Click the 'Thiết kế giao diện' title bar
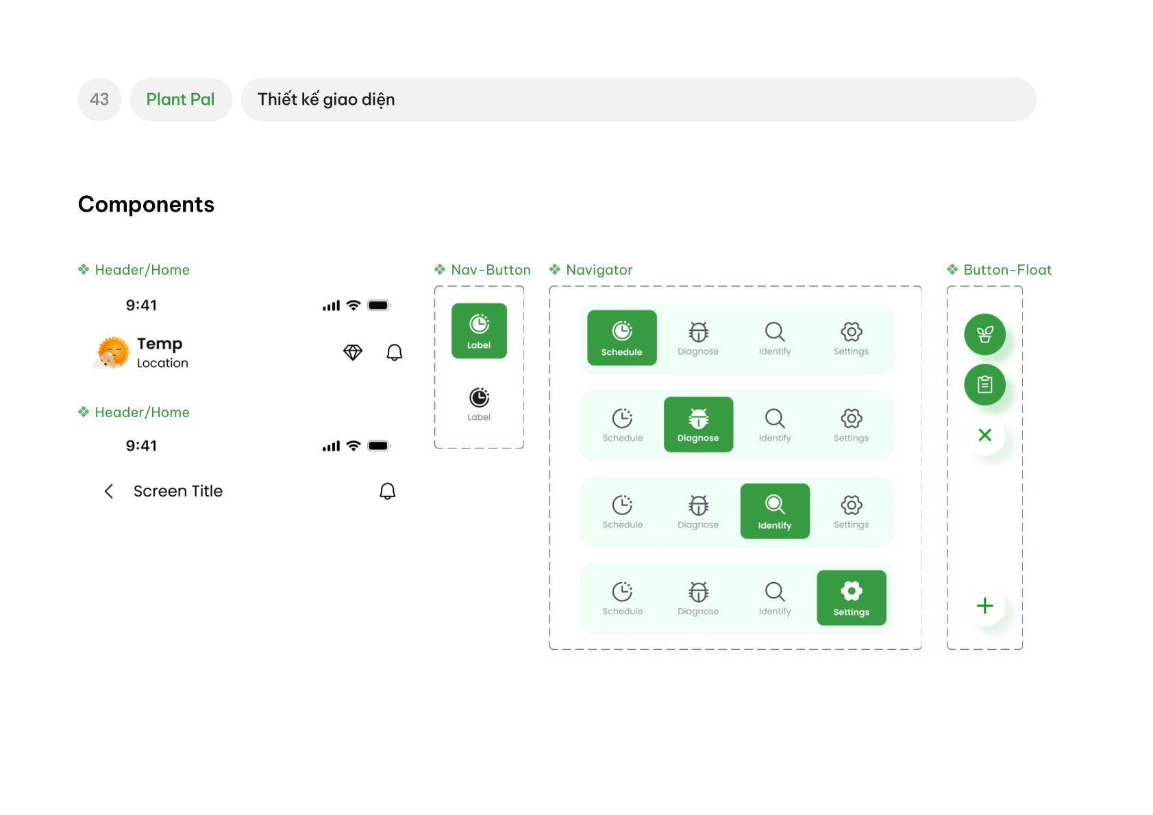Image resolution: width=1153 pixels, height=815 pixels. click(639, 99)
